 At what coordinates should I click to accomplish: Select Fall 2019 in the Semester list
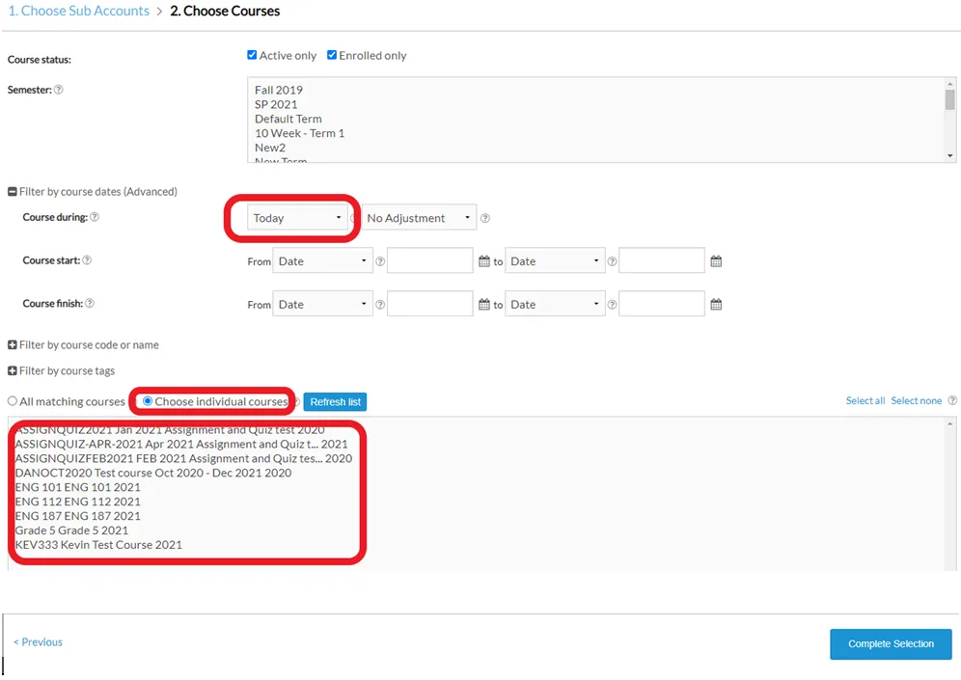click(279, 90)
